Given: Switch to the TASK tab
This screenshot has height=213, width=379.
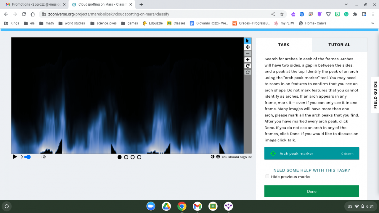Looking at the screenshot, I should (284, 45).
